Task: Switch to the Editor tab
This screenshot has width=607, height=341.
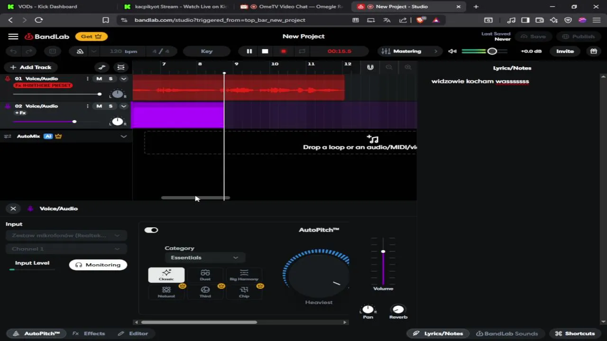Action: point(133,333)
